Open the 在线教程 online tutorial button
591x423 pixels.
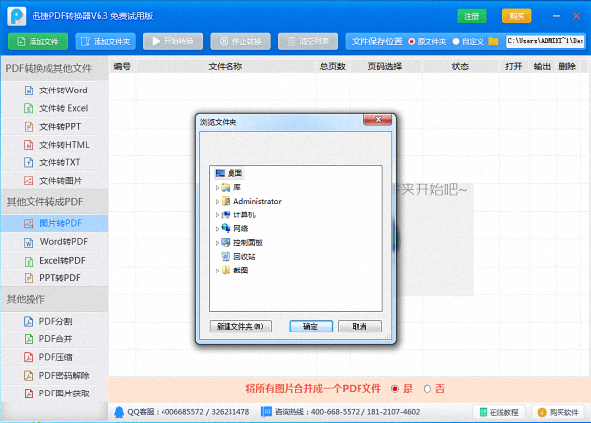click(x=498, y=412)
